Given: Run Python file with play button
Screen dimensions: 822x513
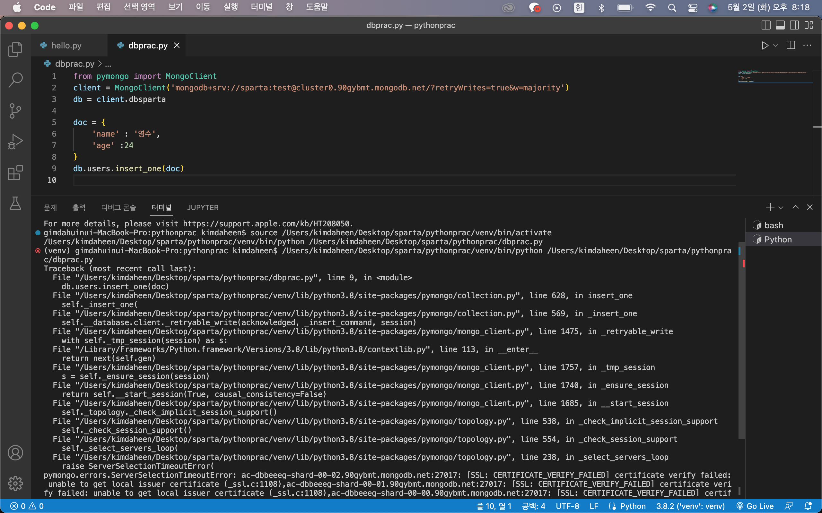Looking at the screenshot, I should point(765,46).
